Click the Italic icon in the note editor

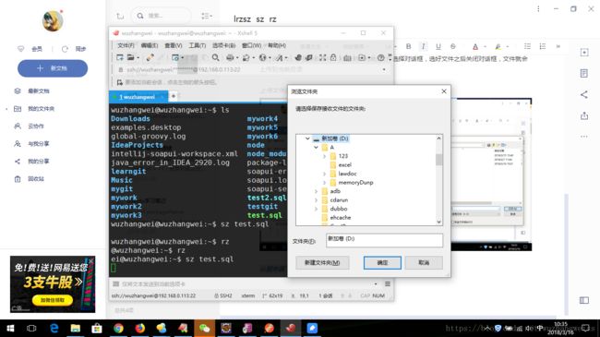(x=423, y=46)
